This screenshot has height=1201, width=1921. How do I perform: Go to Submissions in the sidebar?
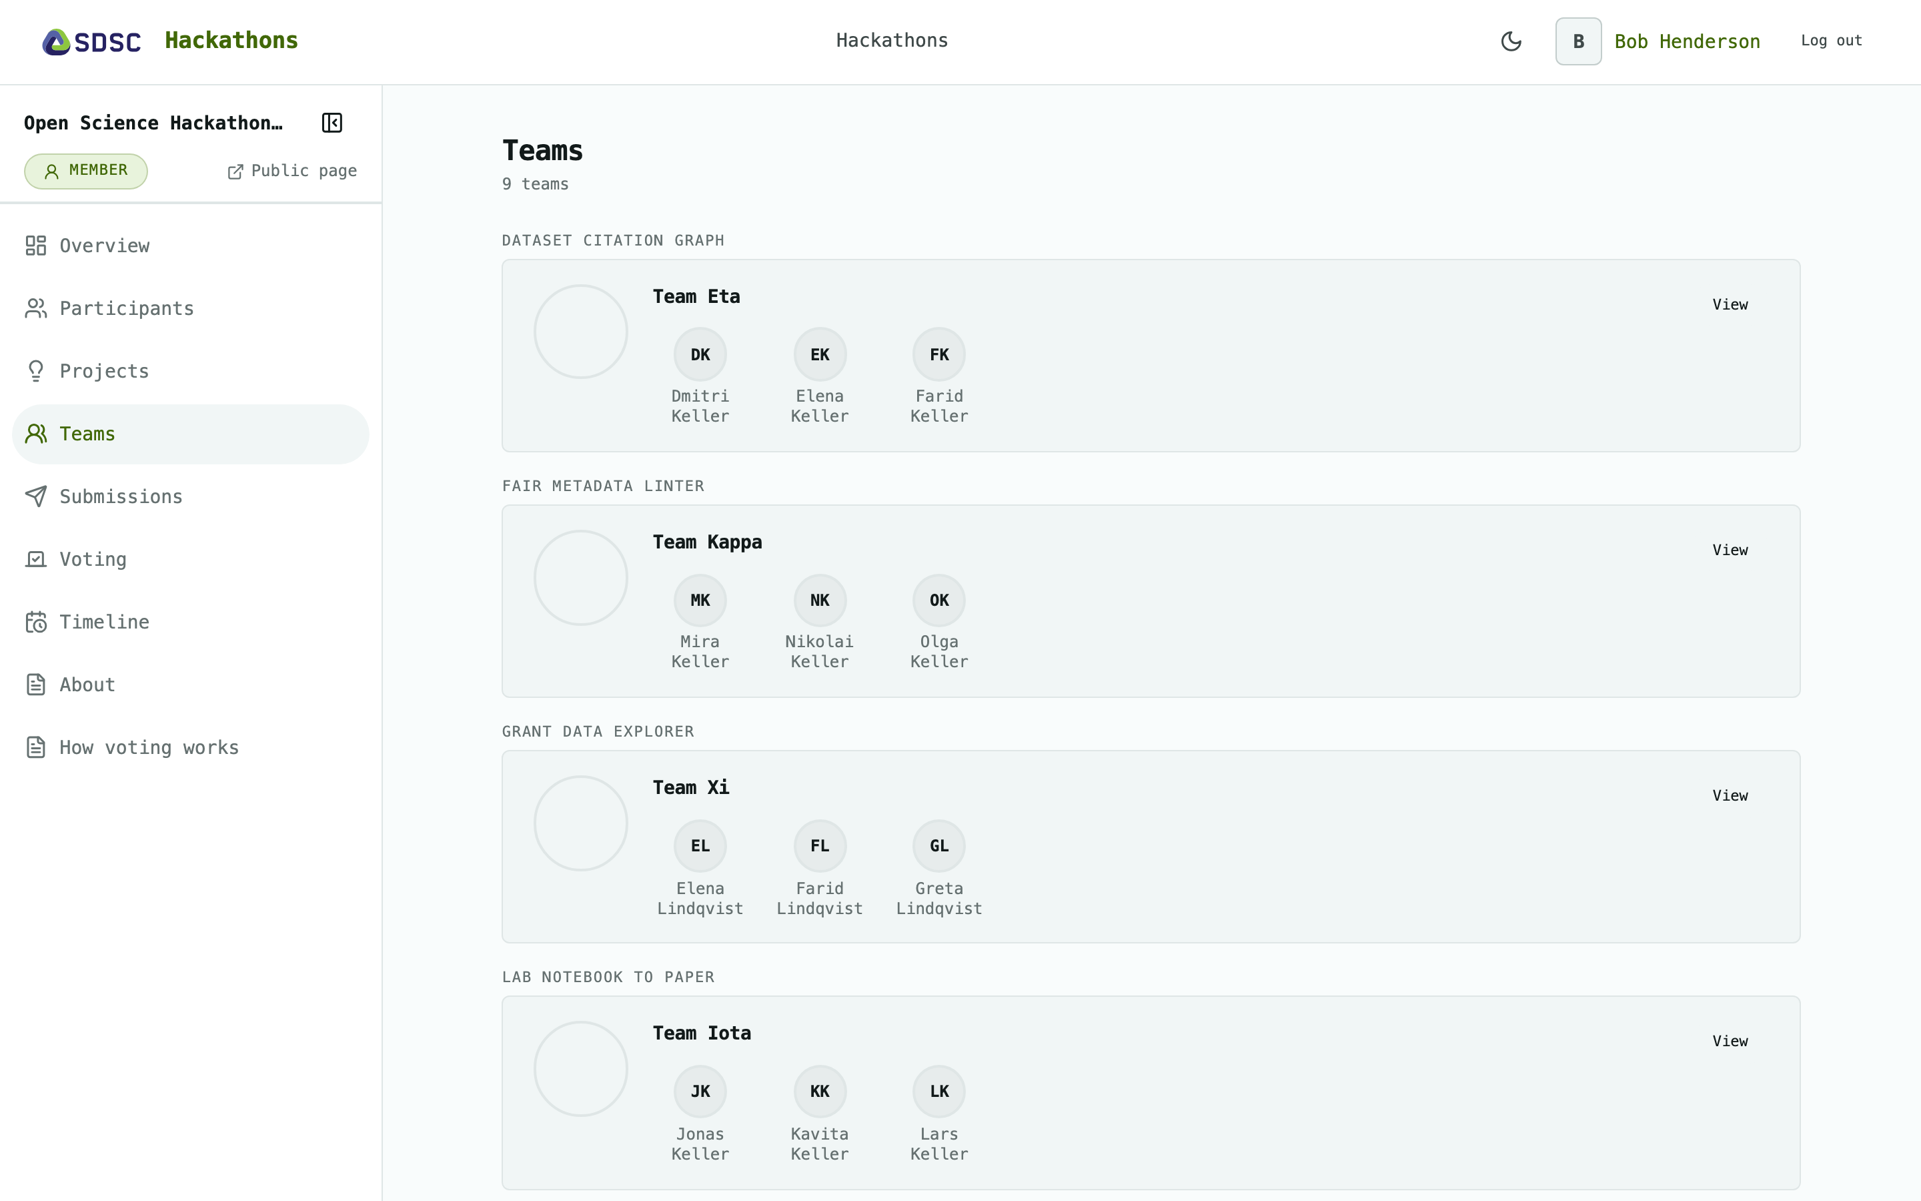(x=191, y=496)
